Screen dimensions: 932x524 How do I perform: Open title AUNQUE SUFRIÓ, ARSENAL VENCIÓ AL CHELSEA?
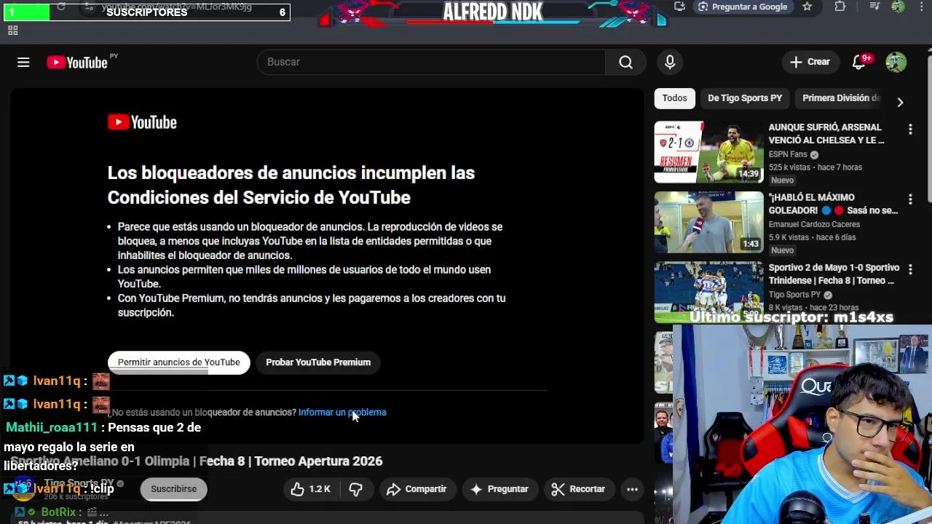point(826,134)
